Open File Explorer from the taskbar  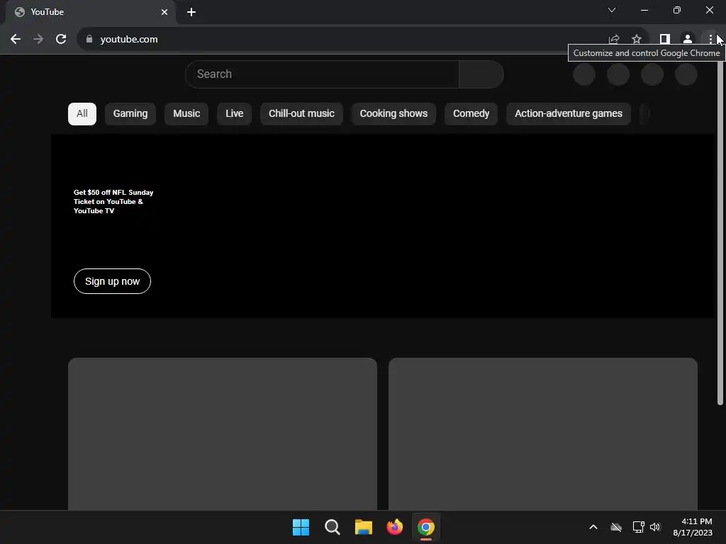click(x=364, y=527)
